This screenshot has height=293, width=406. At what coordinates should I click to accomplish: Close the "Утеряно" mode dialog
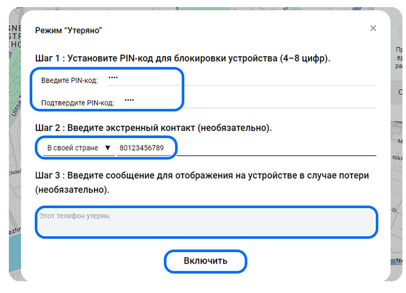pos(373,28)
